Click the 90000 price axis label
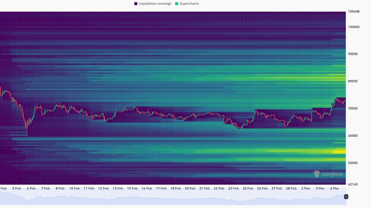 [353, 54]
